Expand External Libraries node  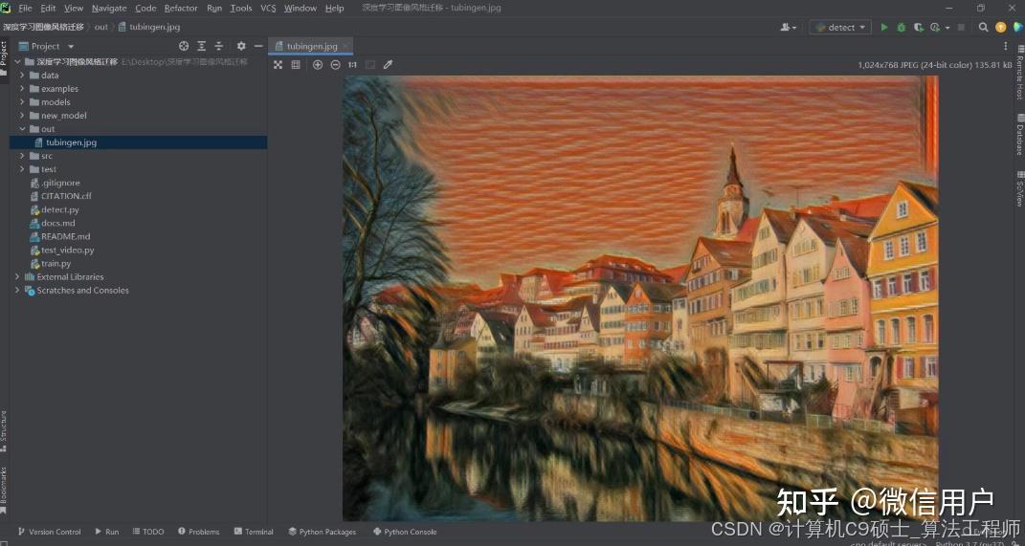[17, 277]
